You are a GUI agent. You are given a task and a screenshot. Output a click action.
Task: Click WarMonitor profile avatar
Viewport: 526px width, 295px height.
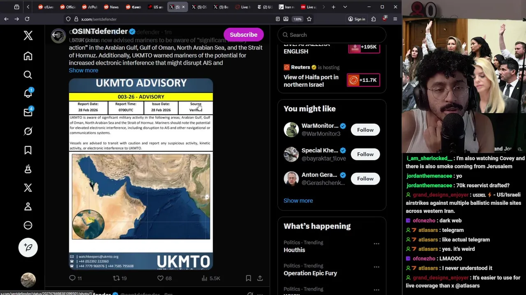(291, 130)
